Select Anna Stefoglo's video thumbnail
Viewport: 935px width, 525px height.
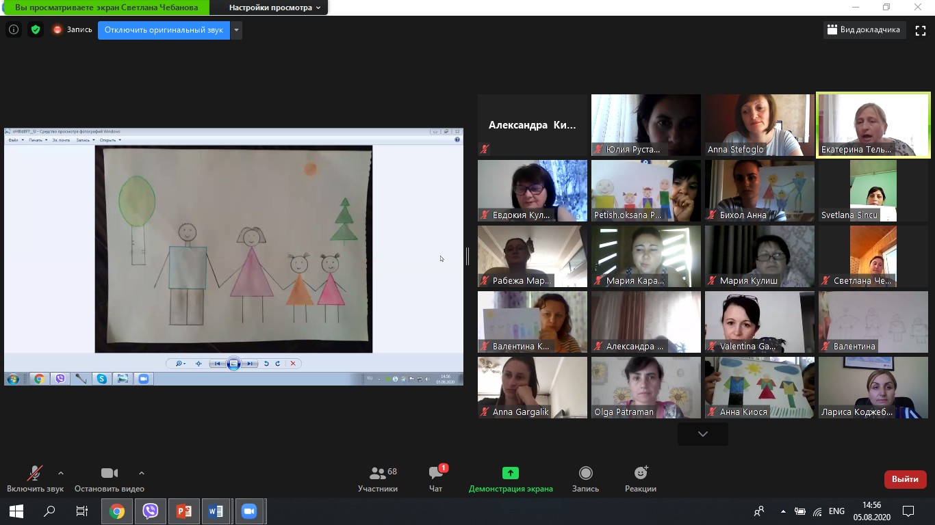(760, 126)
